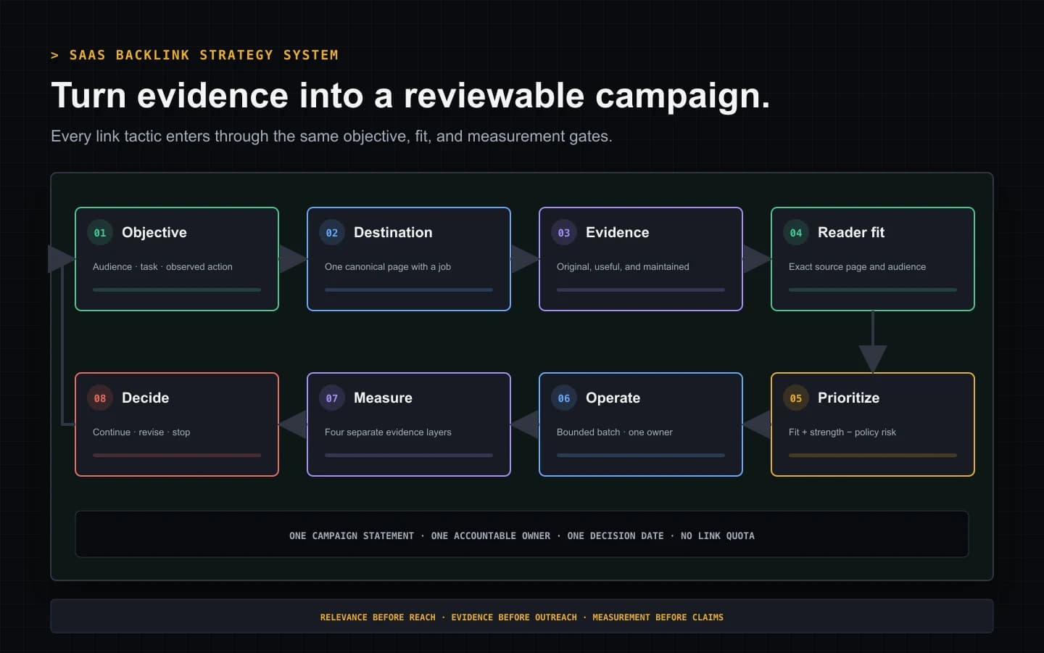Click the blue progress bar under Destination
Screen dimensions: 1044x653
[409, 289]
